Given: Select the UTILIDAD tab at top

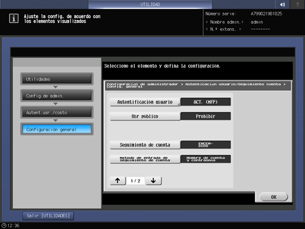Looking at the screenshot, I should point(150,4).
